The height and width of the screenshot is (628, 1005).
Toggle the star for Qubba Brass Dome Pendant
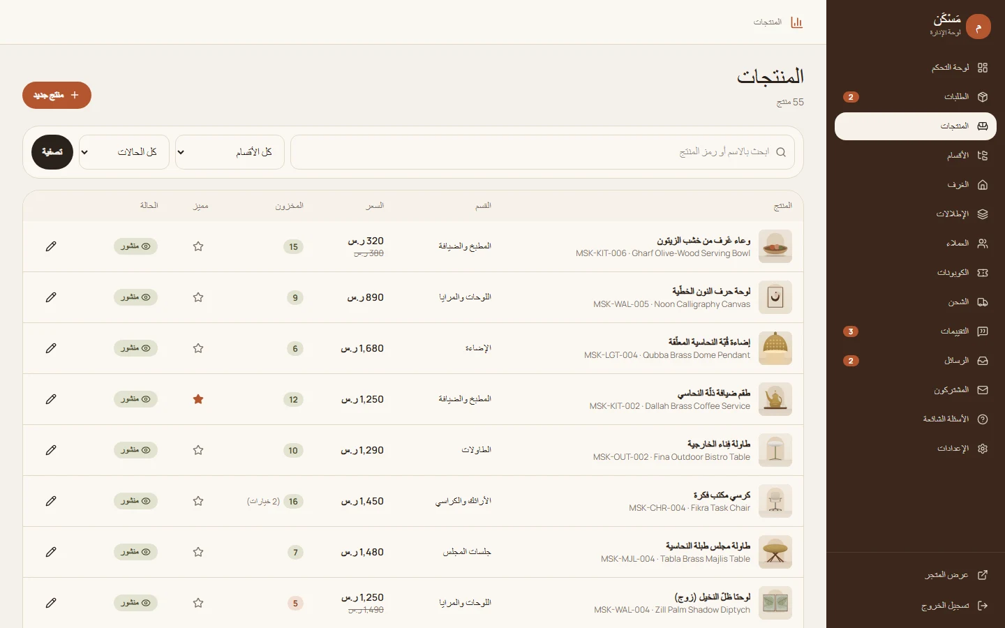point(198,348)
